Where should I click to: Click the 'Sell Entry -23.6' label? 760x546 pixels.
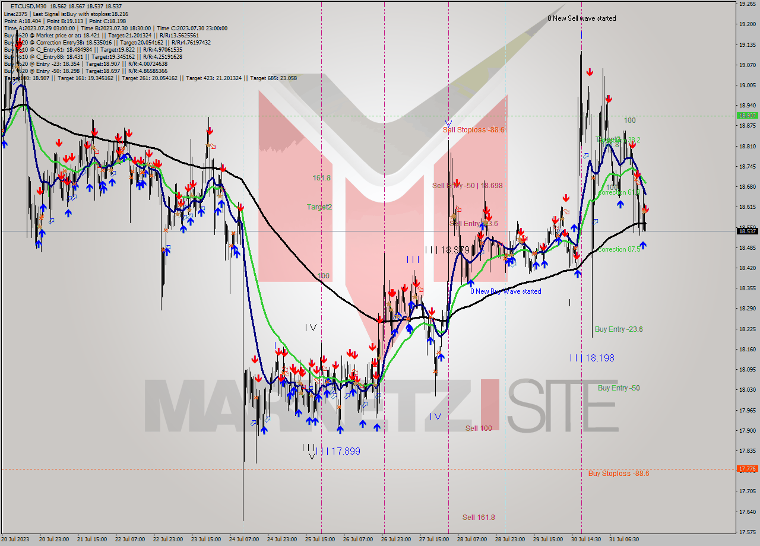click(474, 224)
